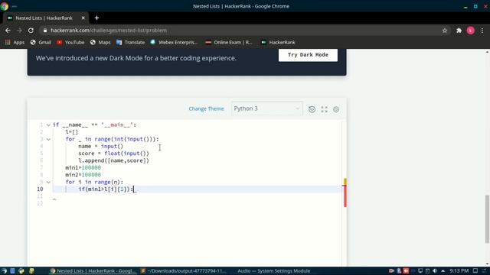Open the Chrome extensions puzzle icon
490x275 pixels.
pos(459,31)
